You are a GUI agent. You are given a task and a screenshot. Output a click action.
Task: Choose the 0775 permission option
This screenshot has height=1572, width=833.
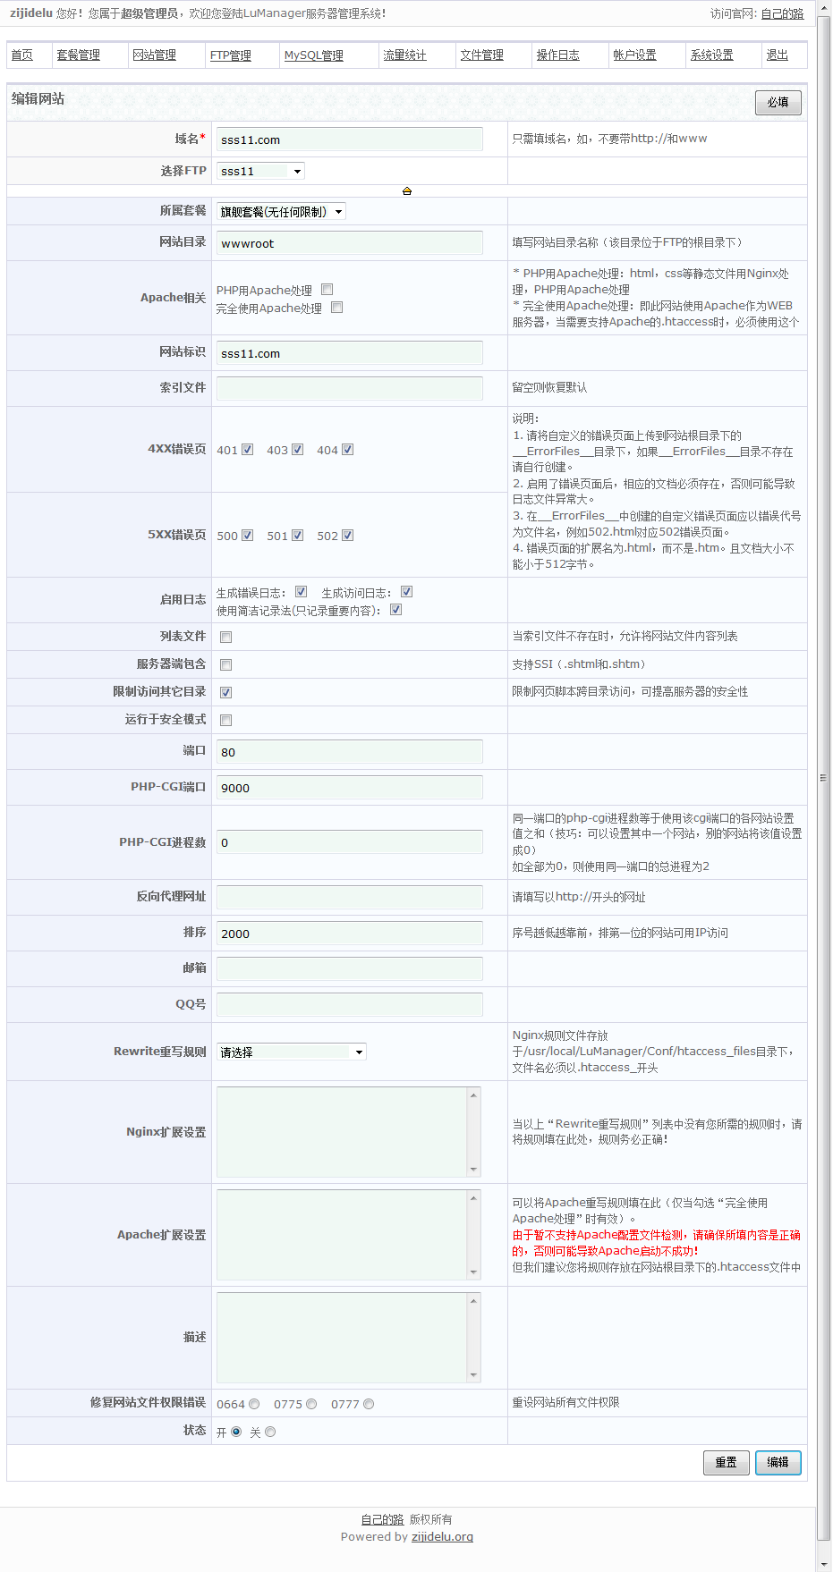pos(312,1404)
